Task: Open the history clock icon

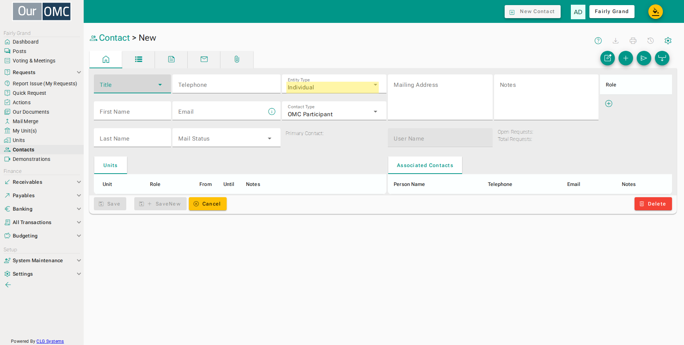Action: pyautogui.click(x=651, y=41)
